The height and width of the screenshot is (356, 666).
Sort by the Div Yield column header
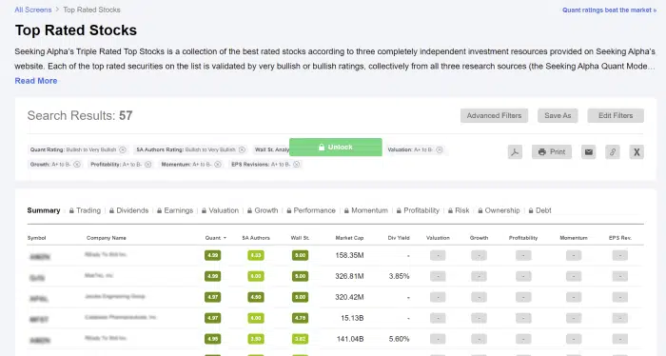tap(399, 238)
